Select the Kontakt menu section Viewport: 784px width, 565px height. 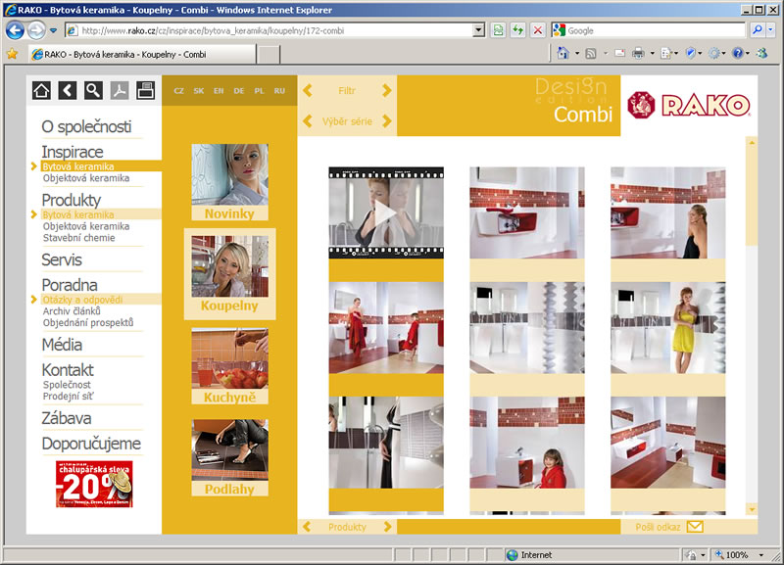click(68, 370)
